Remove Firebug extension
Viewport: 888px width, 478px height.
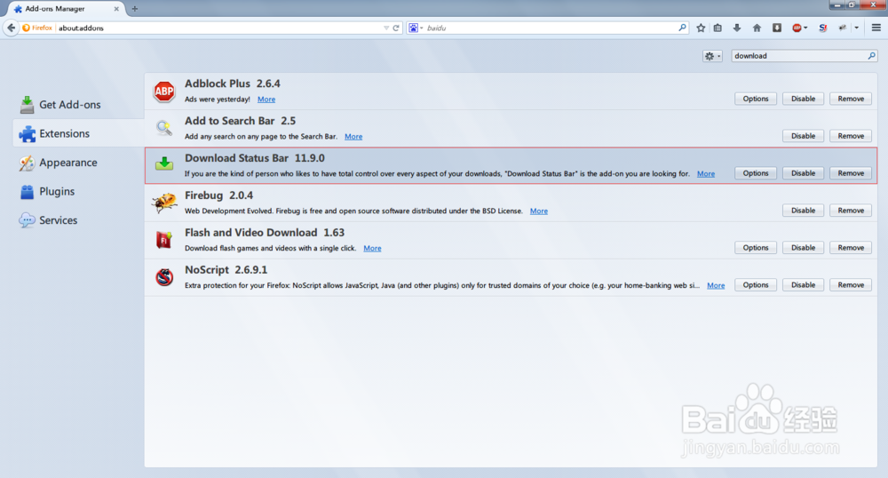(851, 210)
